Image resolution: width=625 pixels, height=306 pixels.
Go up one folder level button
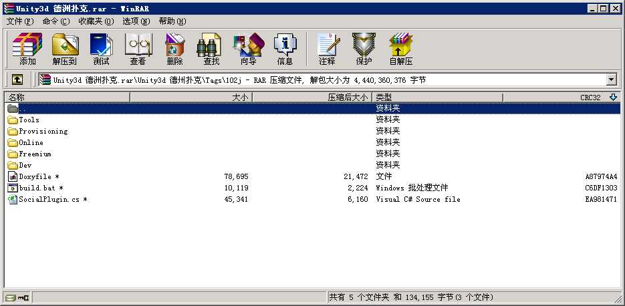pyautogui.click(x=17, y=80)
